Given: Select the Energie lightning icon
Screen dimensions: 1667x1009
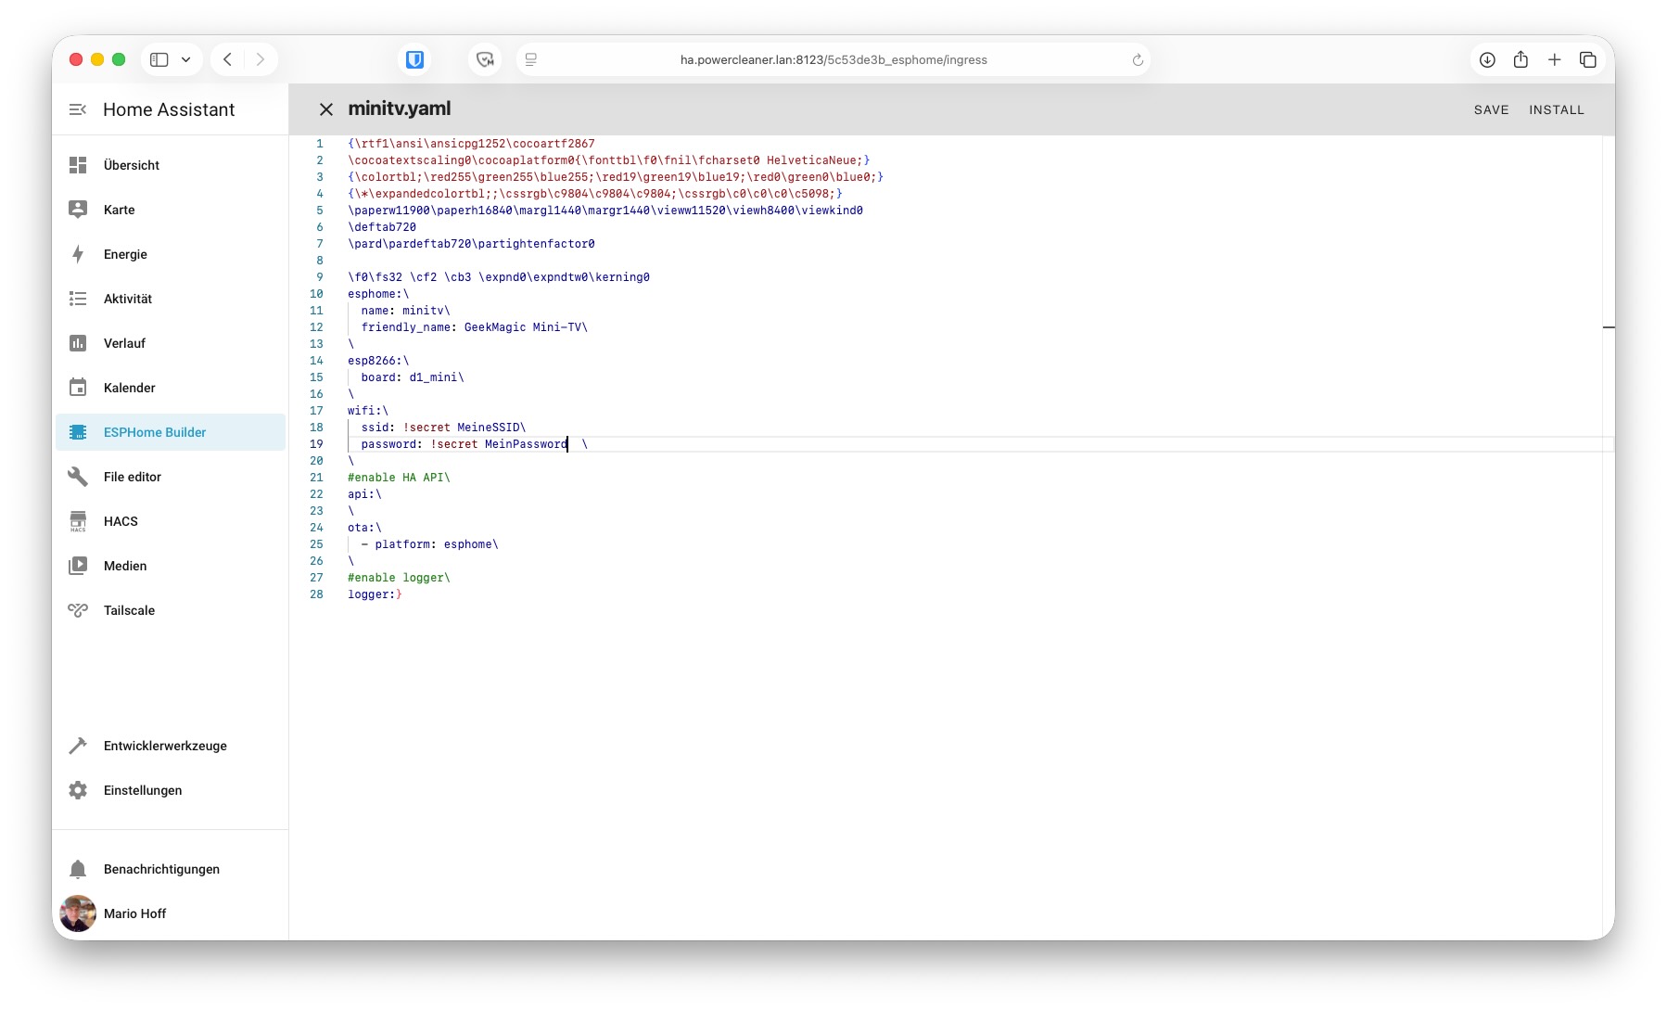Looking at the screenshot, I should [x=78, y=254].
